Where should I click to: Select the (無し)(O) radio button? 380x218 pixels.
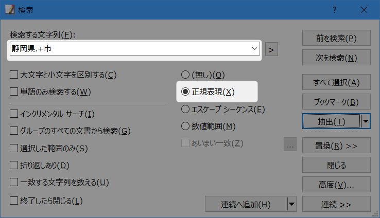point(185,75)
